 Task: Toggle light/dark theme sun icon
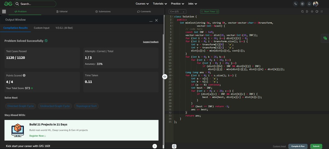coord(302,4)
